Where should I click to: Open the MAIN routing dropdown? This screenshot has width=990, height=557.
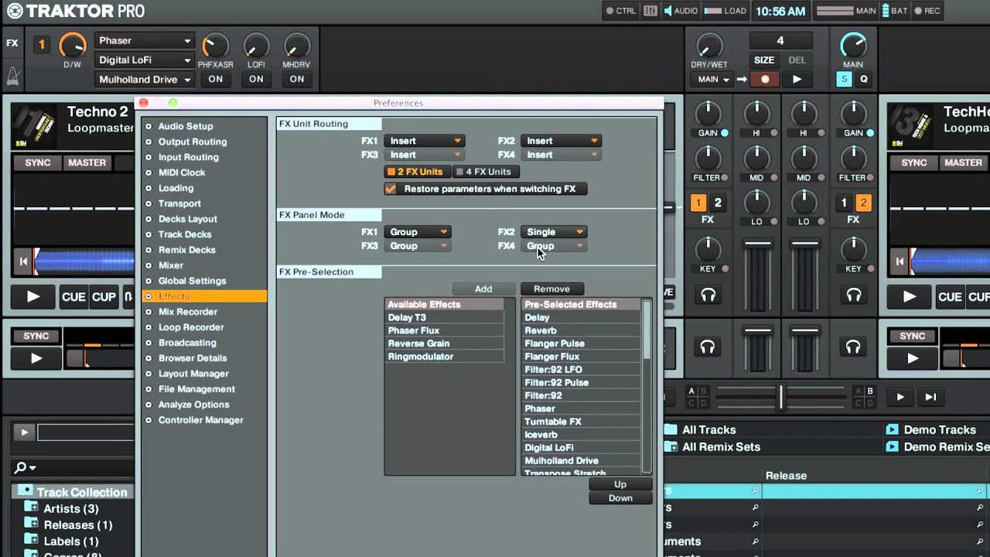coord(714,79)
